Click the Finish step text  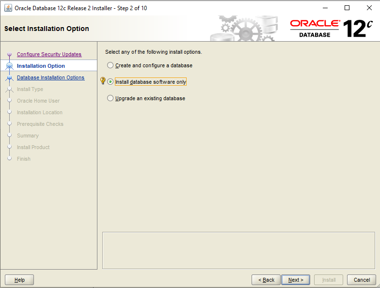click(24, 159)
